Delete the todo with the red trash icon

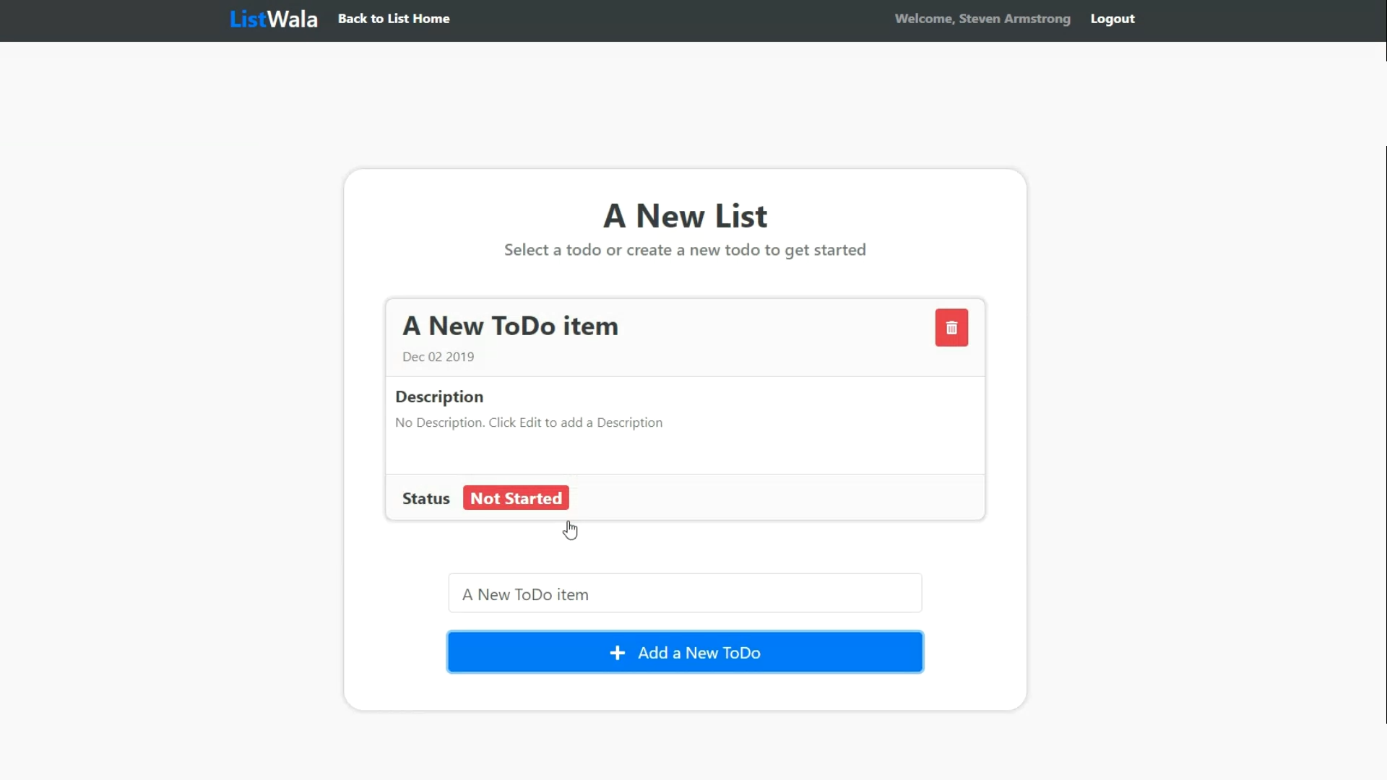[951, 328]
